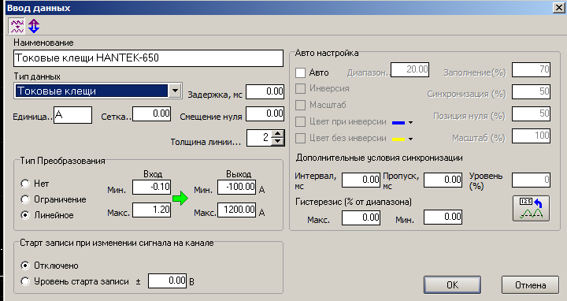Click the Выход Мин. field showing -100.00
The width and height of the screenshot is (567, 301).
(x=237, y=187)
